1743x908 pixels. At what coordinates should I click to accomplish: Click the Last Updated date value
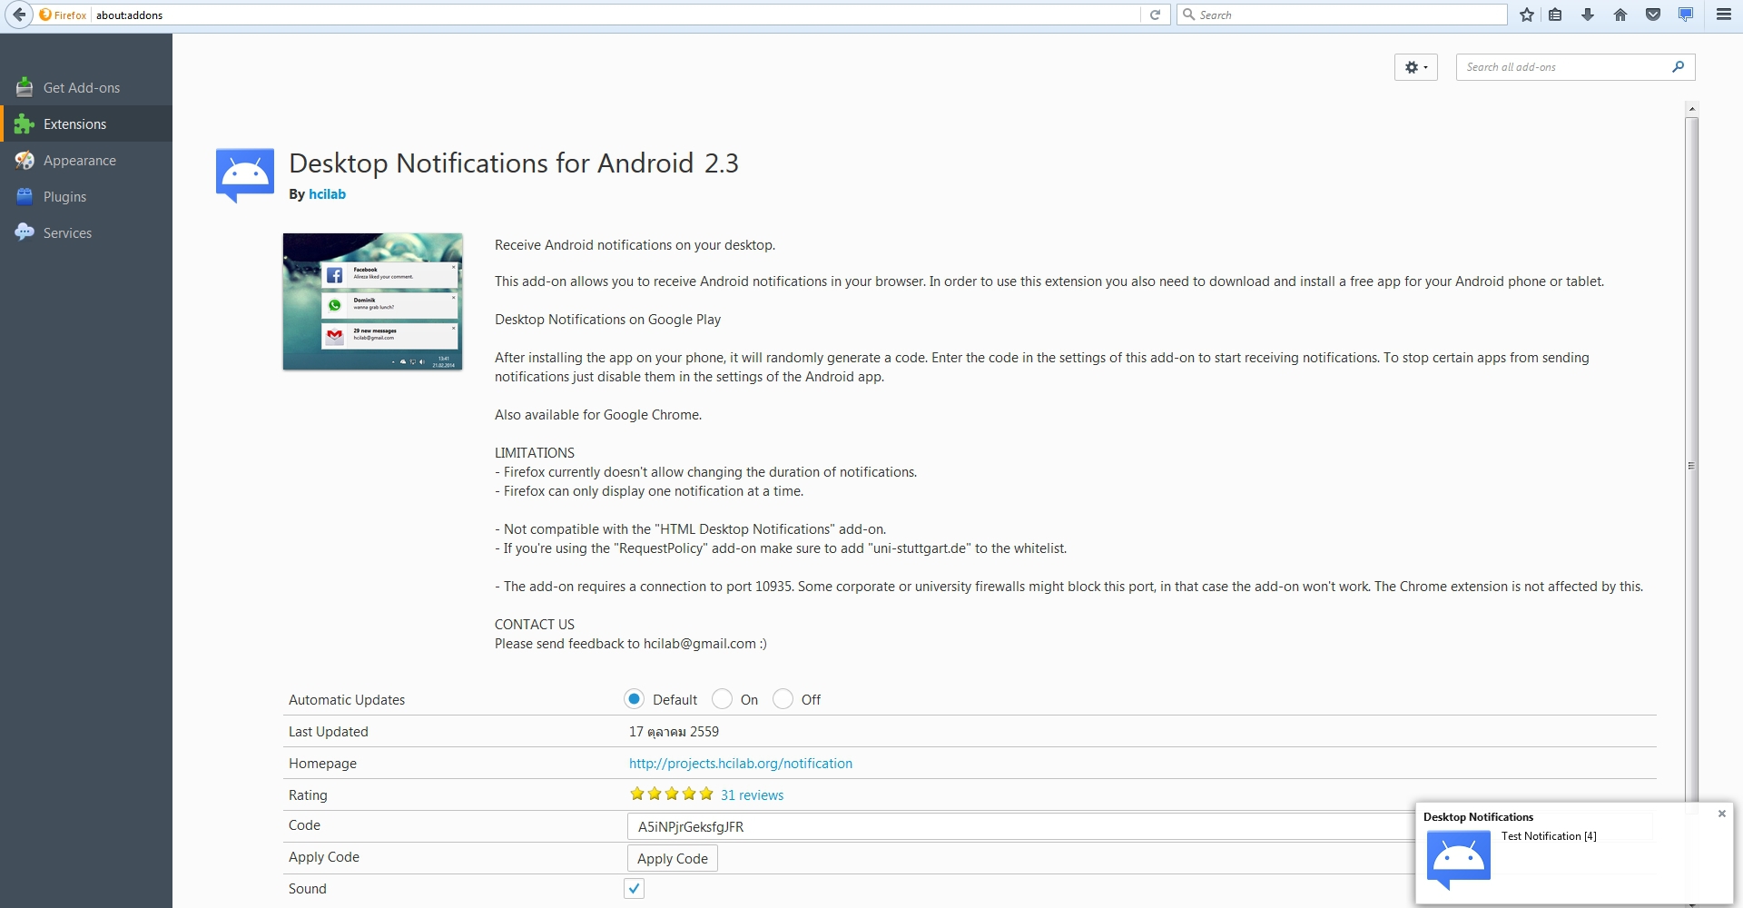pyautogui.click(x=674, y=732)
